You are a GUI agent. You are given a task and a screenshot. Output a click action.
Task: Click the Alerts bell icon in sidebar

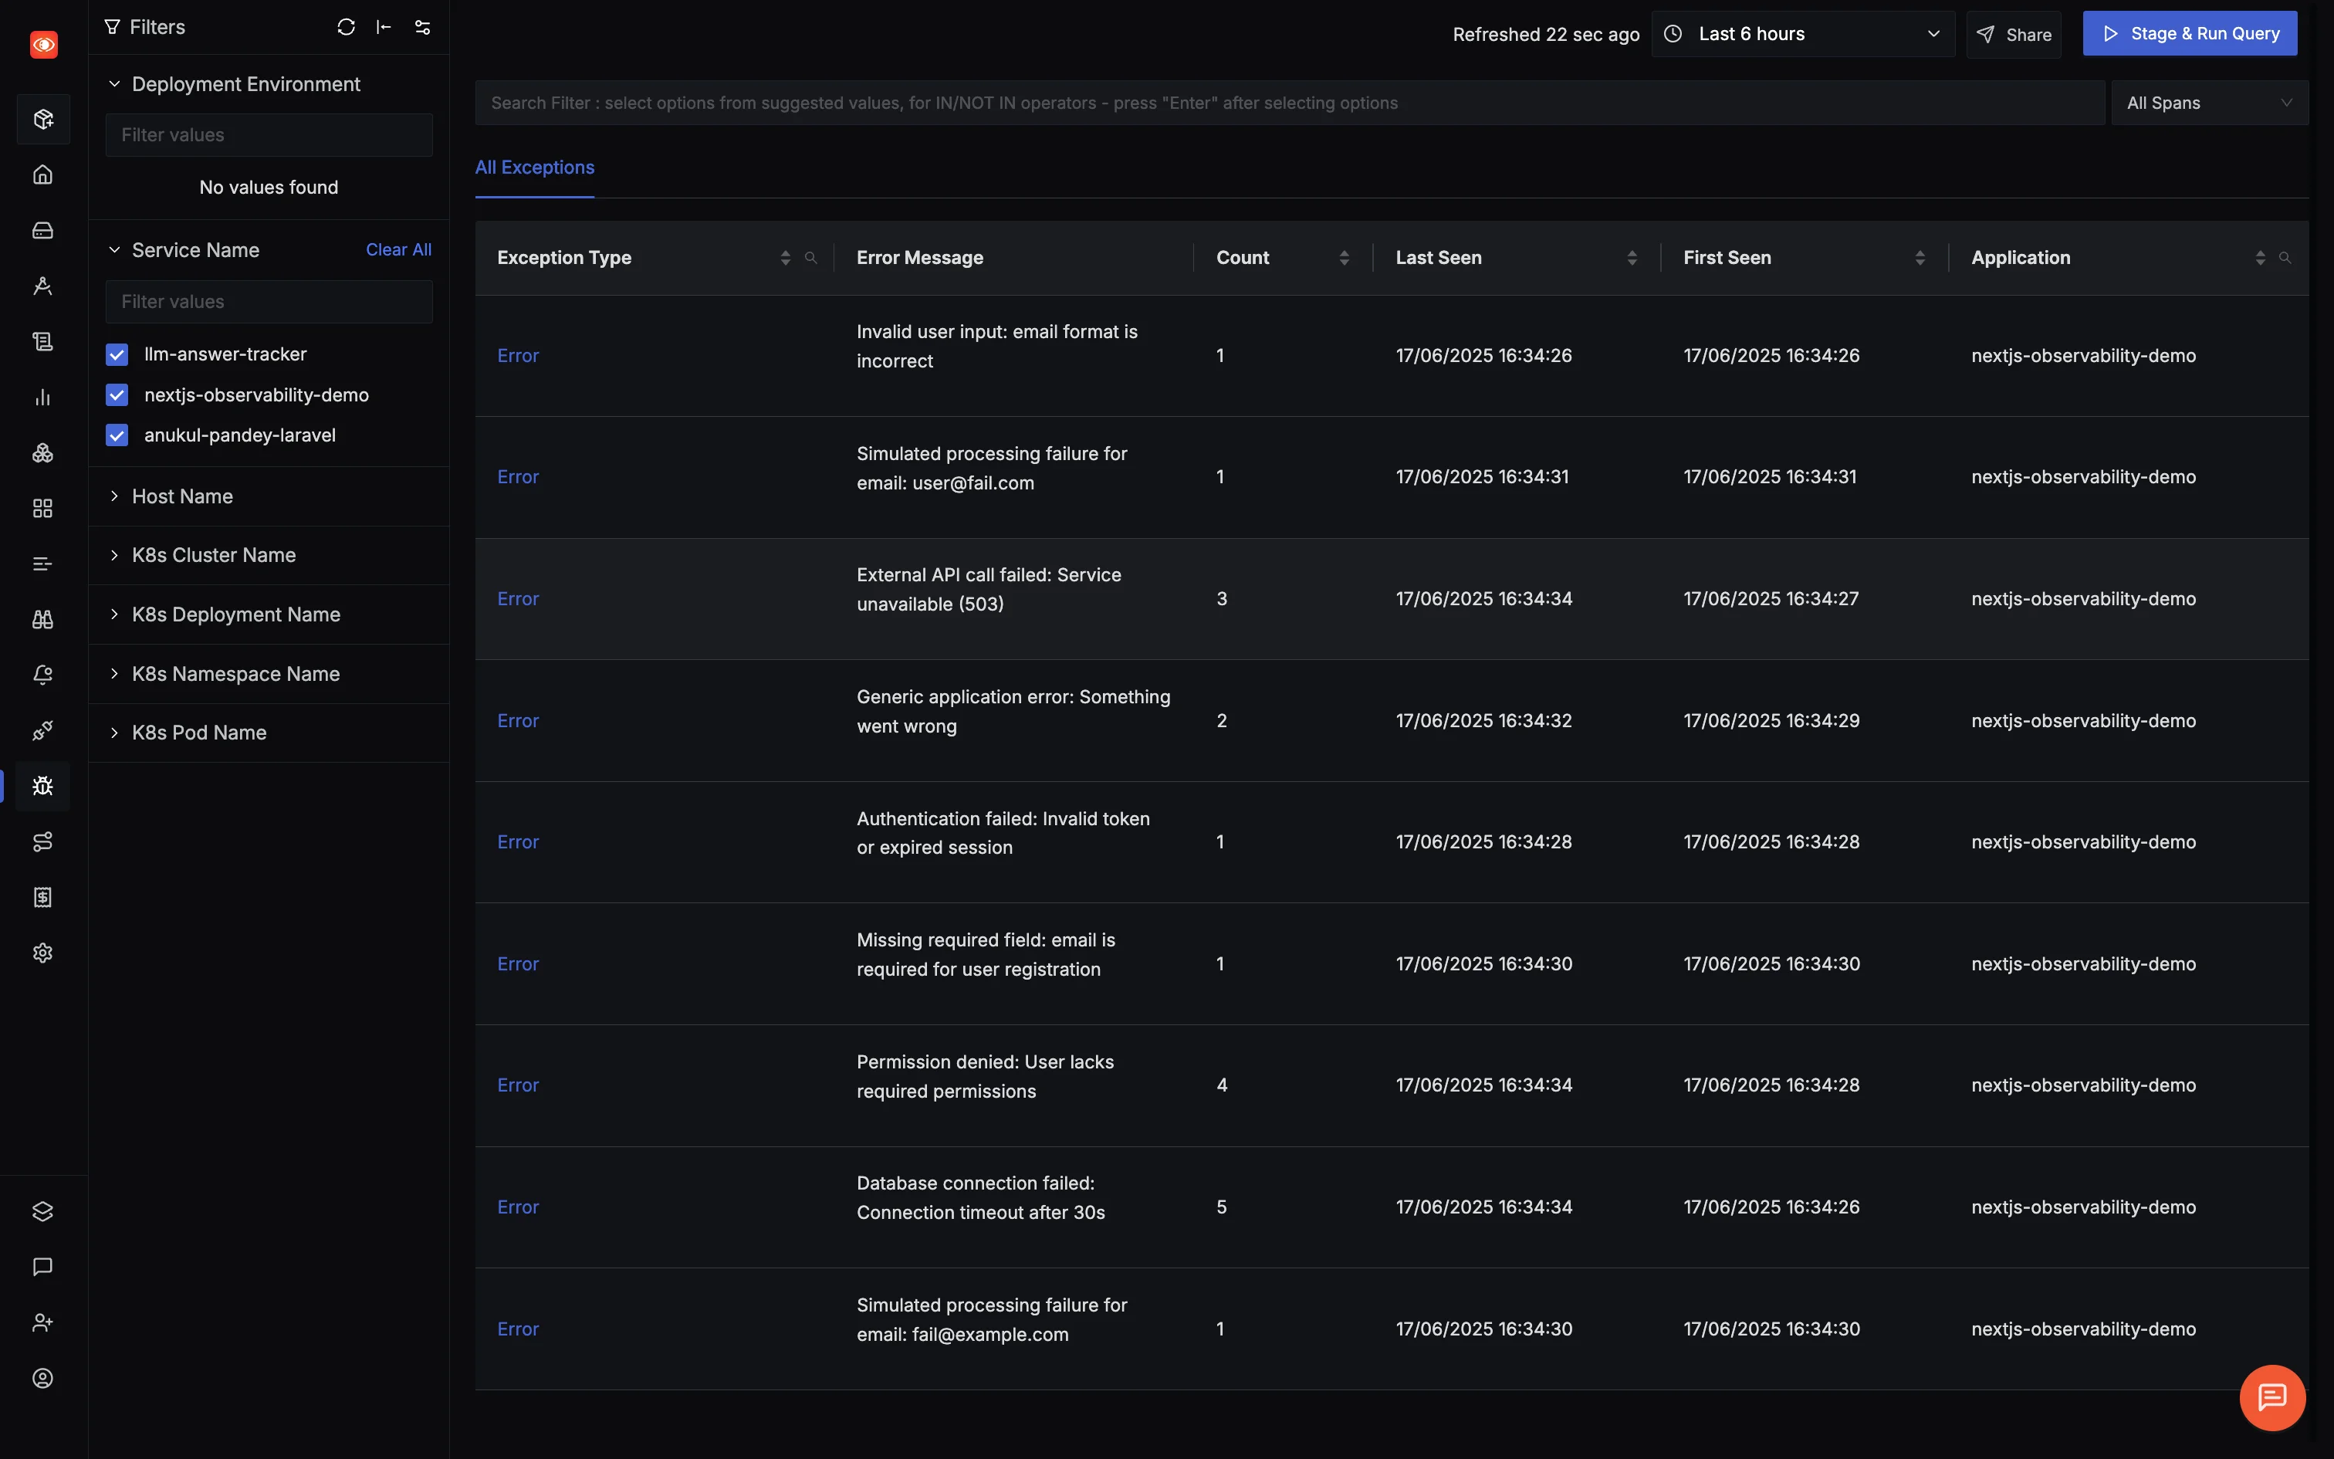[42, 675]
